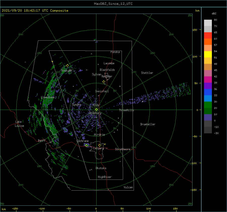Screen dimensions: 227x212
Task: Click the Blackfalds label
Action: pos(107,70)
